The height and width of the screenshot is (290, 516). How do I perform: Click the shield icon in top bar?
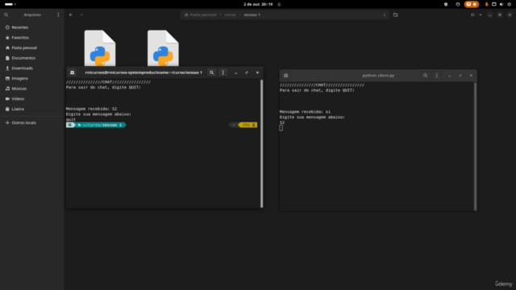tap(446, 4)
